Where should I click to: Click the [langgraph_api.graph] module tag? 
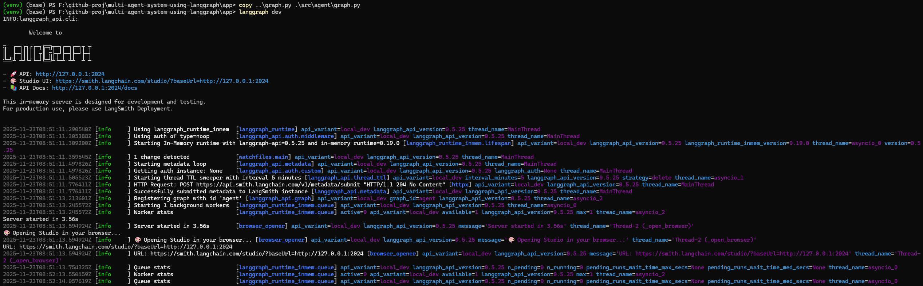tap(280, 198)
